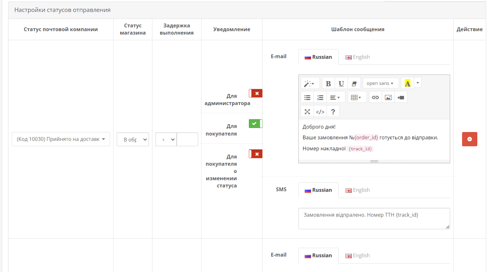
Task: Open the editor help question mark
Action: pyautogui.click(x=333, y=112)
